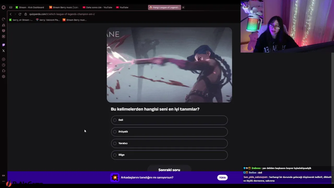Open the striped GX Mods sidebar icon
The width and height of the screenshot is (334, 188).
[x=3, y=31]
